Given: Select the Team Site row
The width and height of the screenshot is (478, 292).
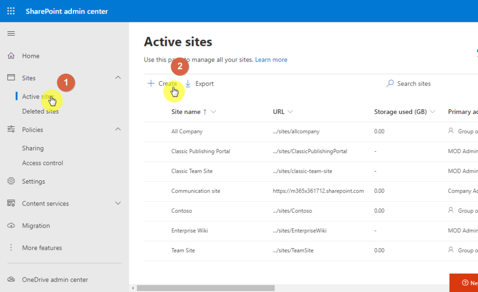Looking at the screenshot, I should click(311, 250).
